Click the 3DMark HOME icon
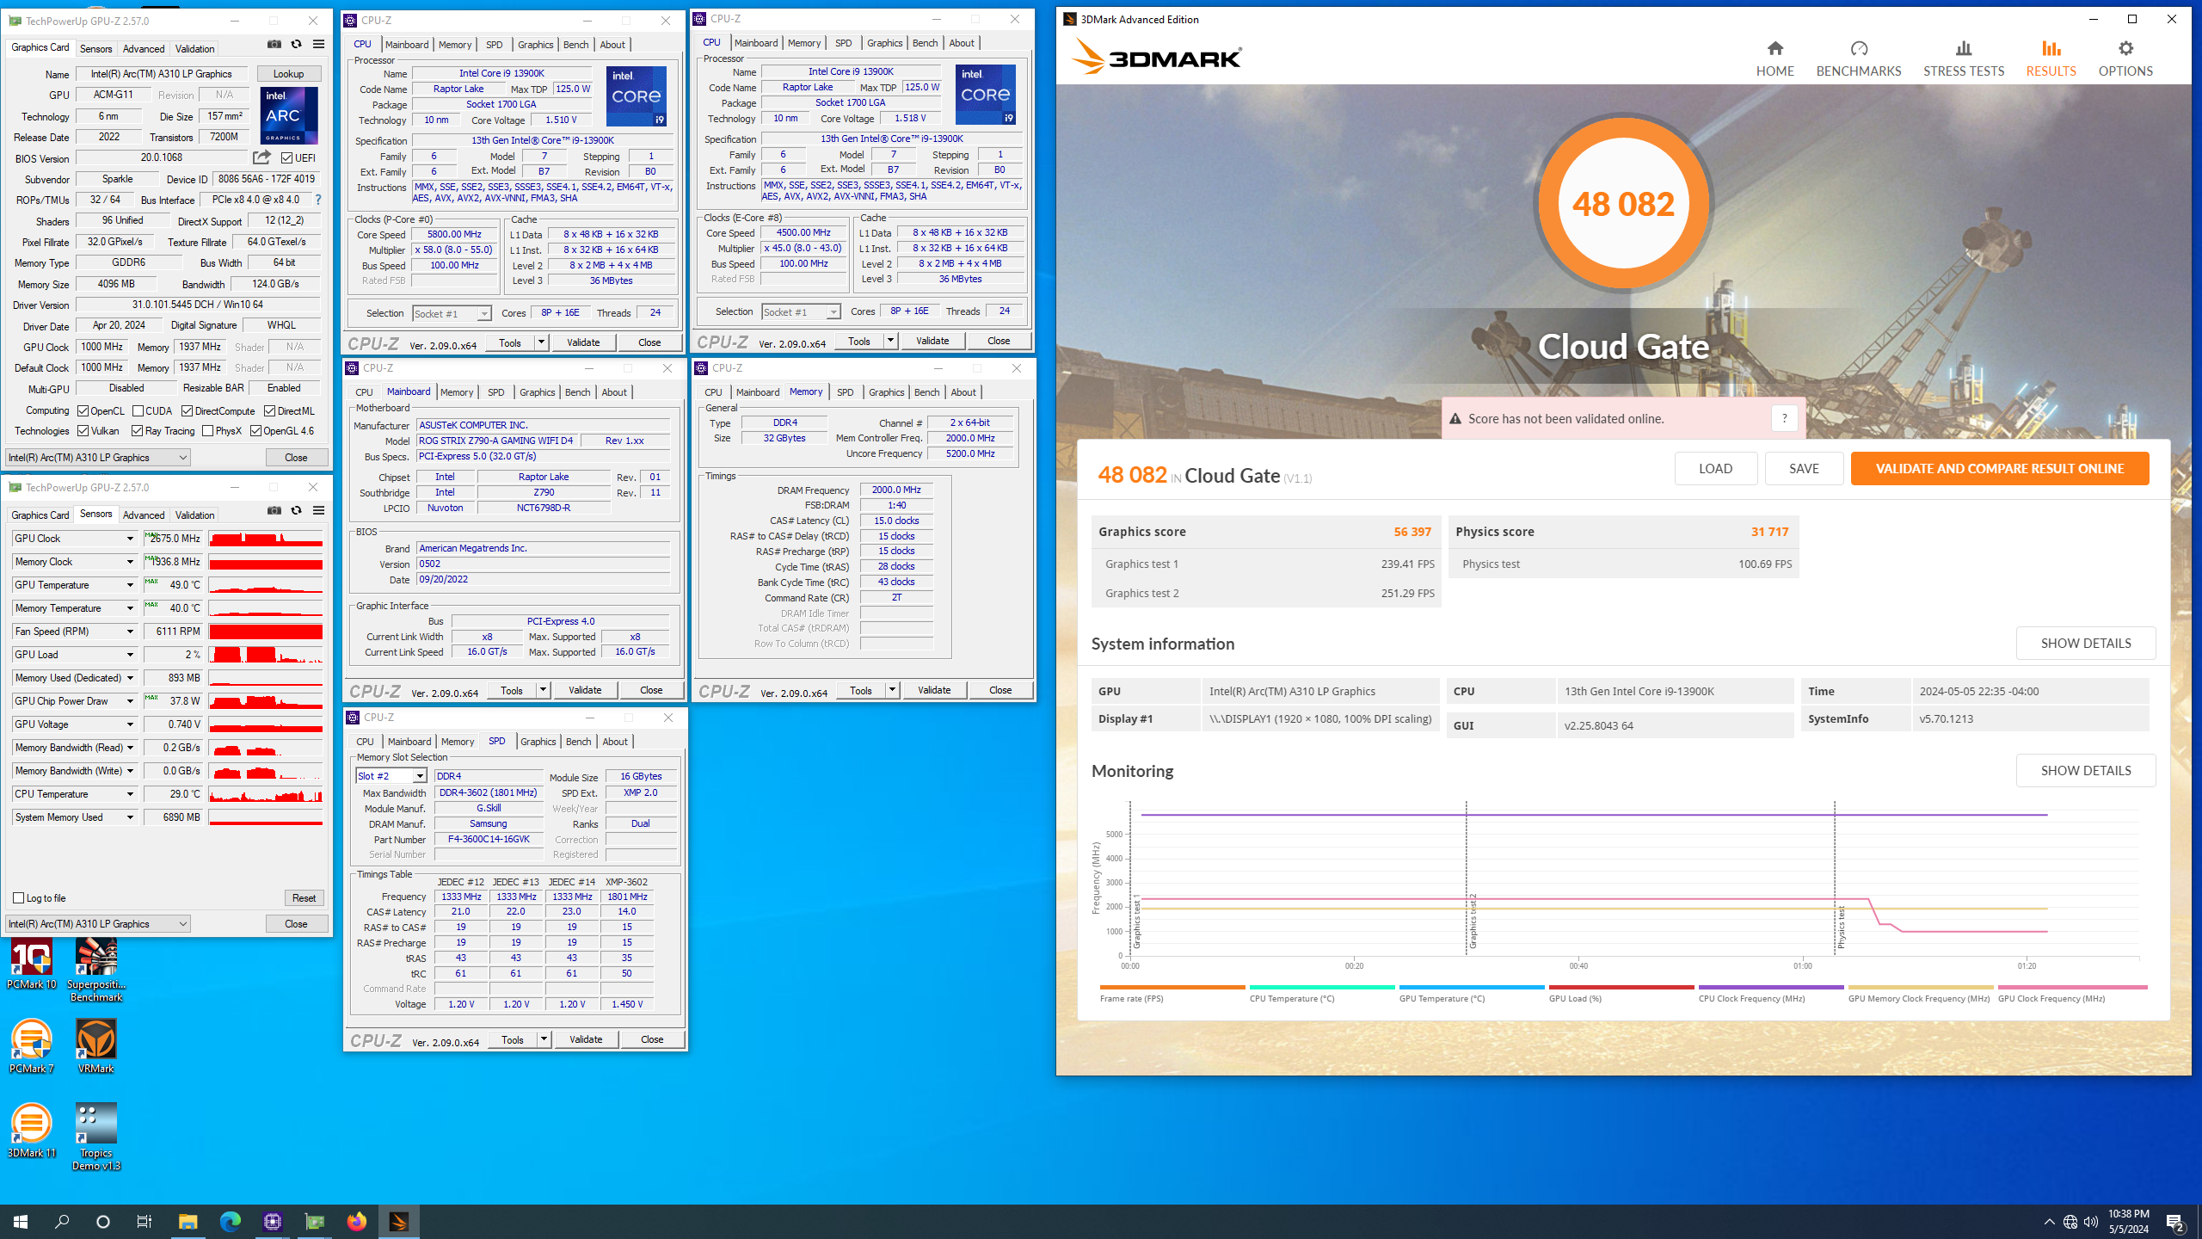2202x1239 pixels. [x=1775, y=48]
